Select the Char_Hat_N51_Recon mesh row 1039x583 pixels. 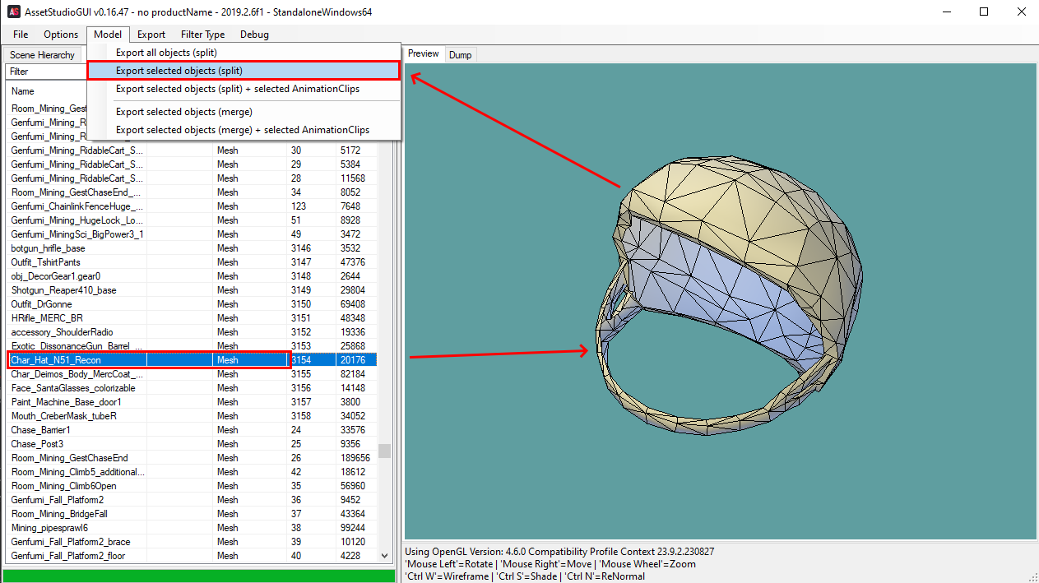[56, 360]
